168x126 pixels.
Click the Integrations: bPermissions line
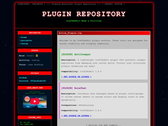[77, 105]
